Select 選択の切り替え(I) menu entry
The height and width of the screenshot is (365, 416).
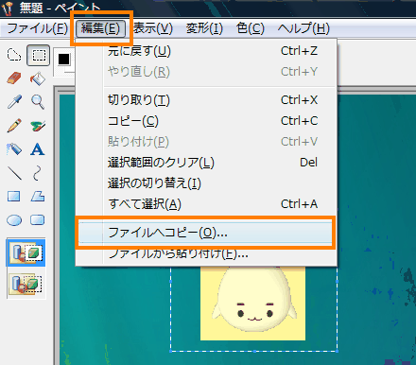[x=206, y=183]
